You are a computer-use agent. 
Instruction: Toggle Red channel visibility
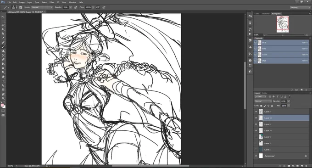tap(256, 49)
